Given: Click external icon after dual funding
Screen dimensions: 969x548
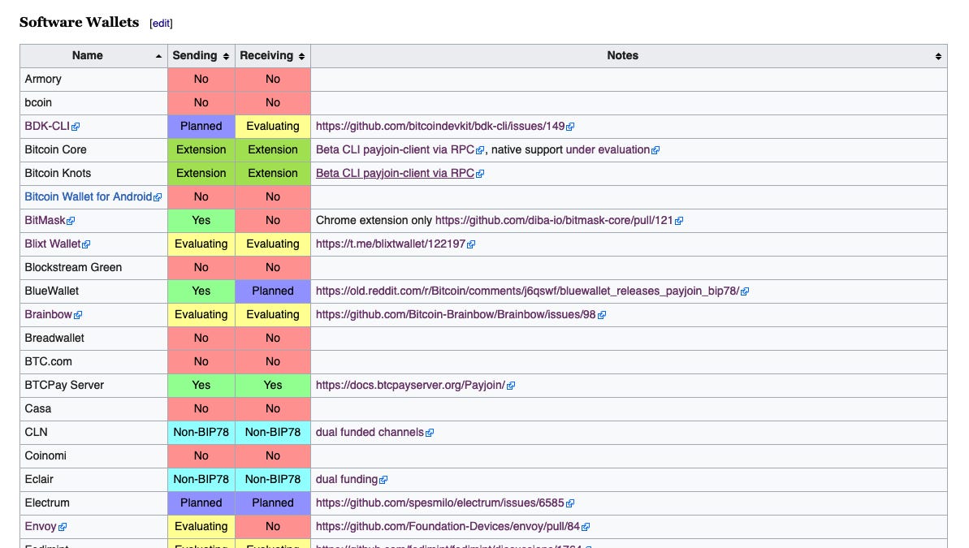Looking at the screenshot, I should click(x=383, y=480).
